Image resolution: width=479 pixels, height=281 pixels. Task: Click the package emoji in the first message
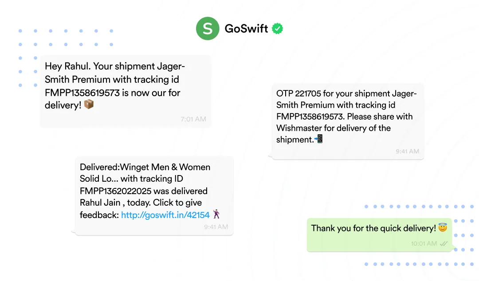click(89, 105)
